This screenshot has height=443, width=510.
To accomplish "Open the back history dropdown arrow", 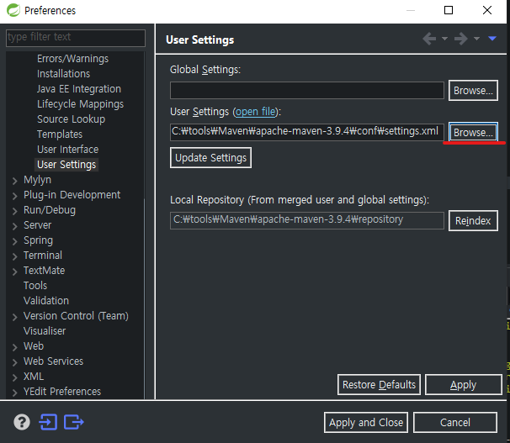I will (444, 39).
